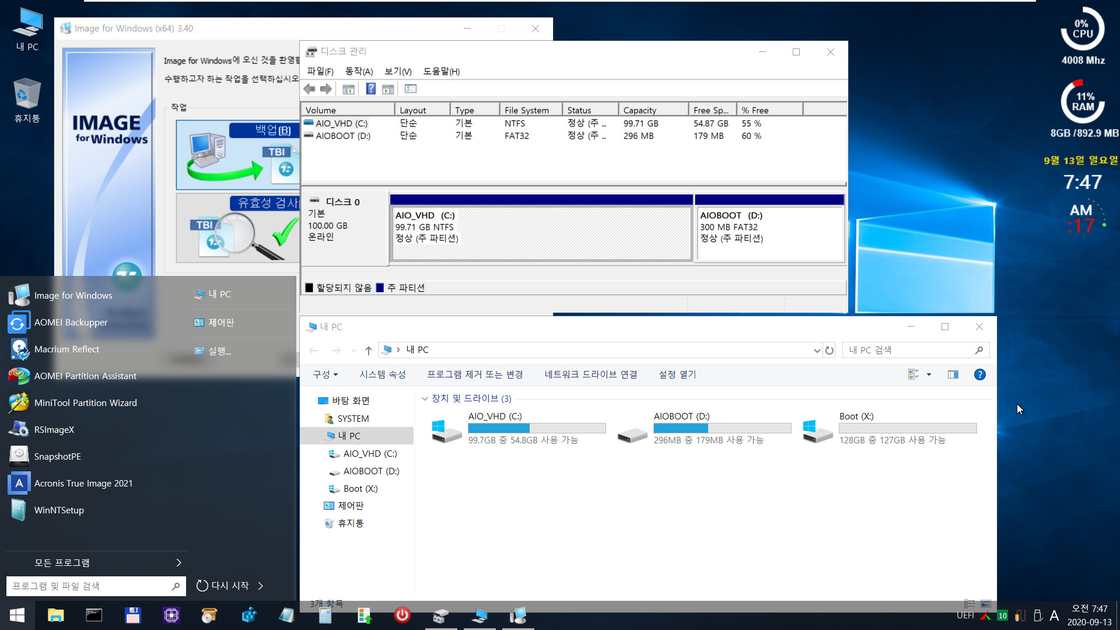
Task: Click the 내 PC 검색 search field
Action: click(x=916, y=350)
